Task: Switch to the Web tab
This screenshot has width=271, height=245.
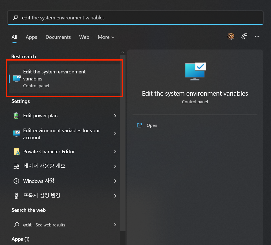Action: (84, 37)
